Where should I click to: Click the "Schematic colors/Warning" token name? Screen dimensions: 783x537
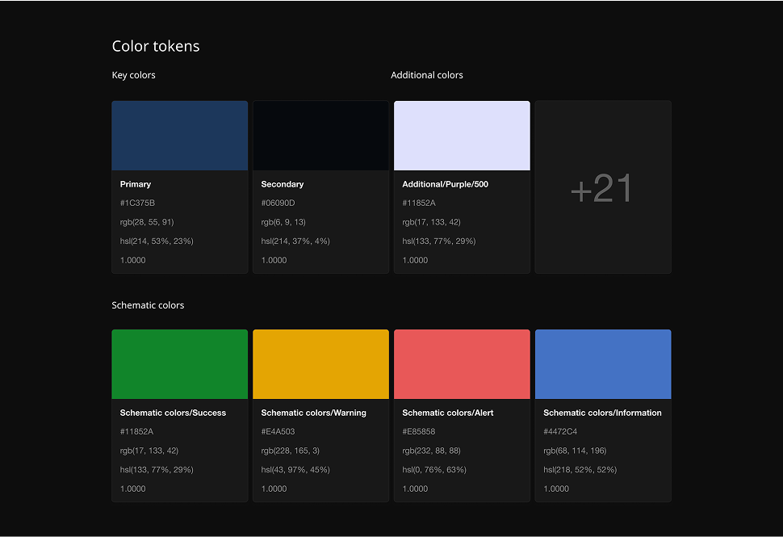(x=313, y=413)
